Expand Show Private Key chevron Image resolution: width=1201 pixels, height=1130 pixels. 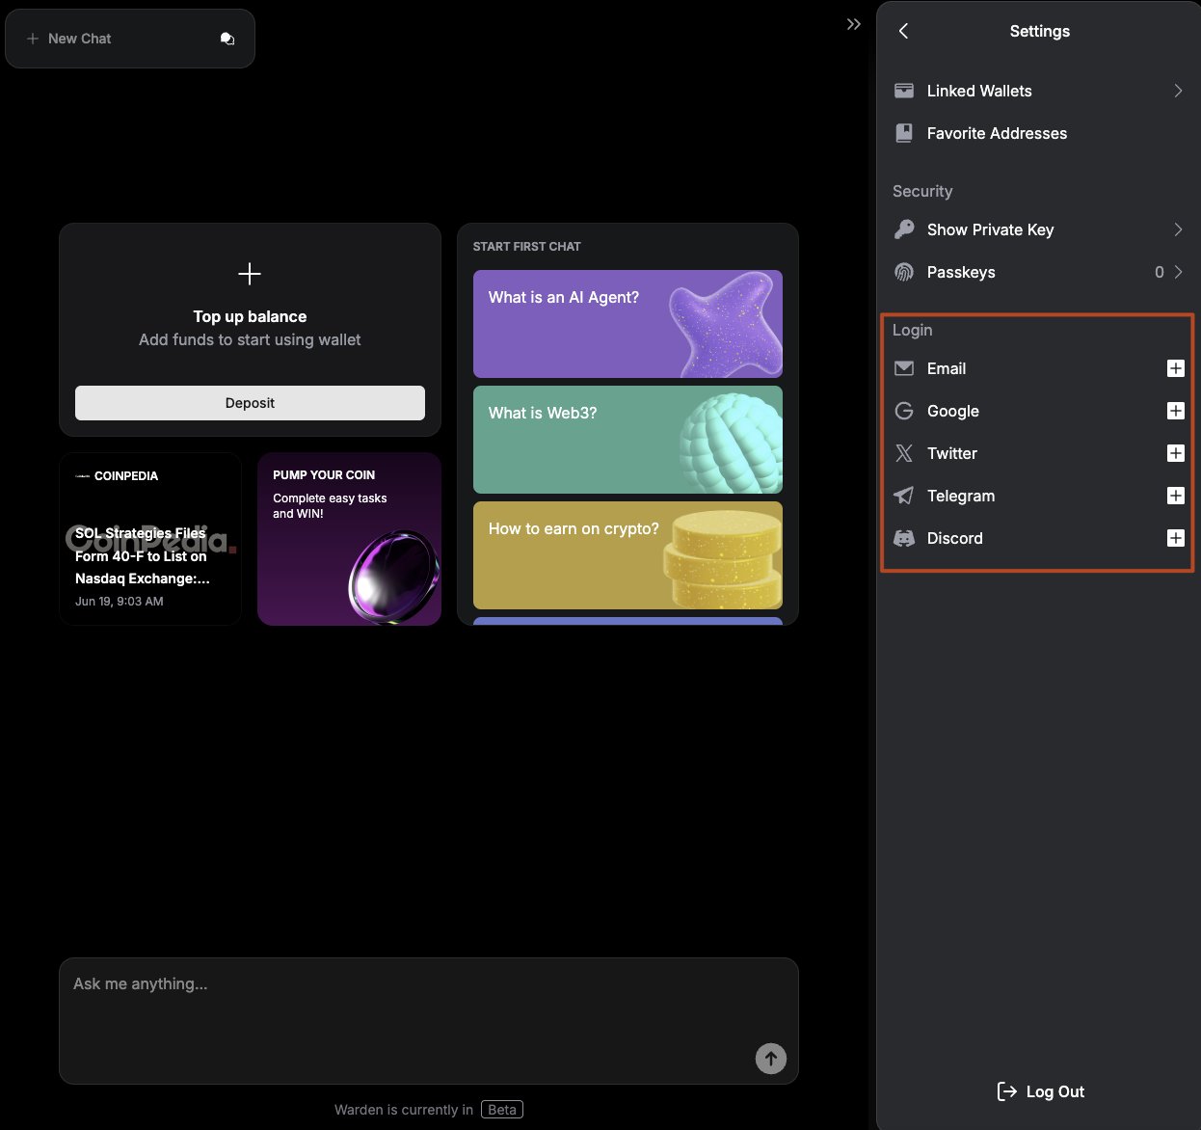click(x=1178, y=229)
